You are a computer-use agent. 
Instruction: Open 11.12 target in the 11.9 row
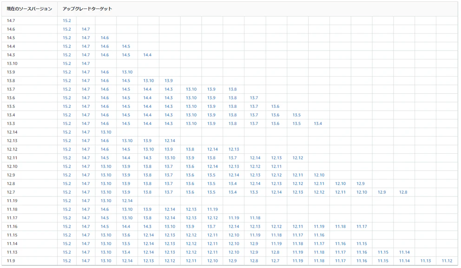coord(447,261)
